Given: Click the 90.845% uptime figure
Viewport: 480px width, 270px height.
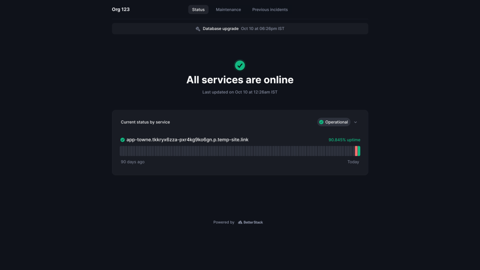Looking at the screenshot, I should (x=344, y=140).
